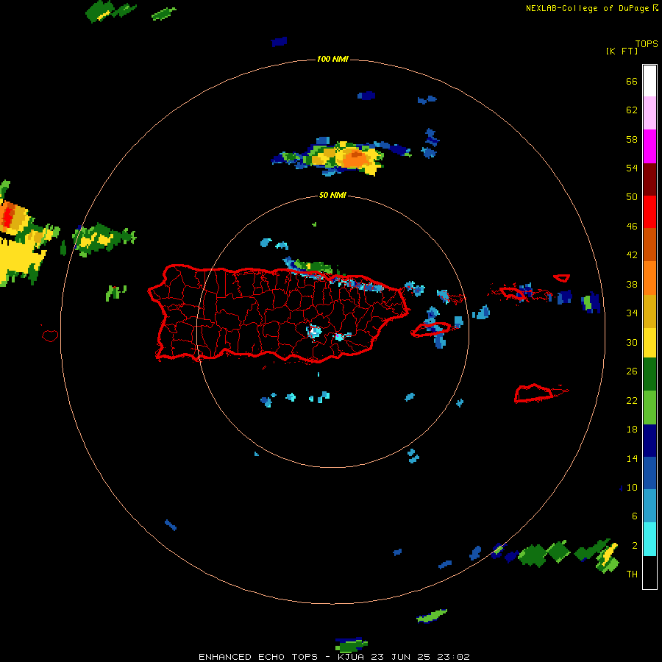Click the [K FT] units label

(622, 51)
